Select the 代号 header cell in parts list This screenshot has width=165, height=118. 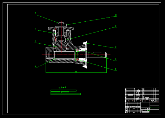click(130, 101)
